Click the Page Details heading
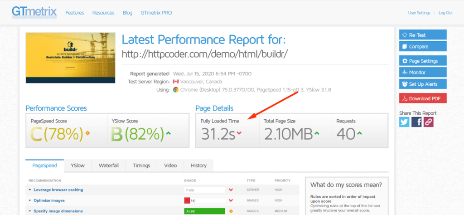464x215 pixels. [214, 108]
